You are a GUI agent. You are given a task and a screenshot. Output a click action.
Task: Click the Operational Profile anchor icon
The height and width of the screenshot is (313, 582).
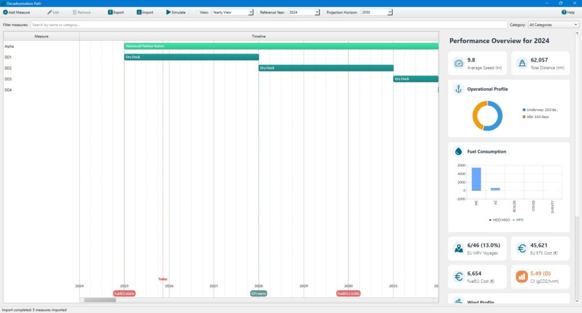coord(458,89)
